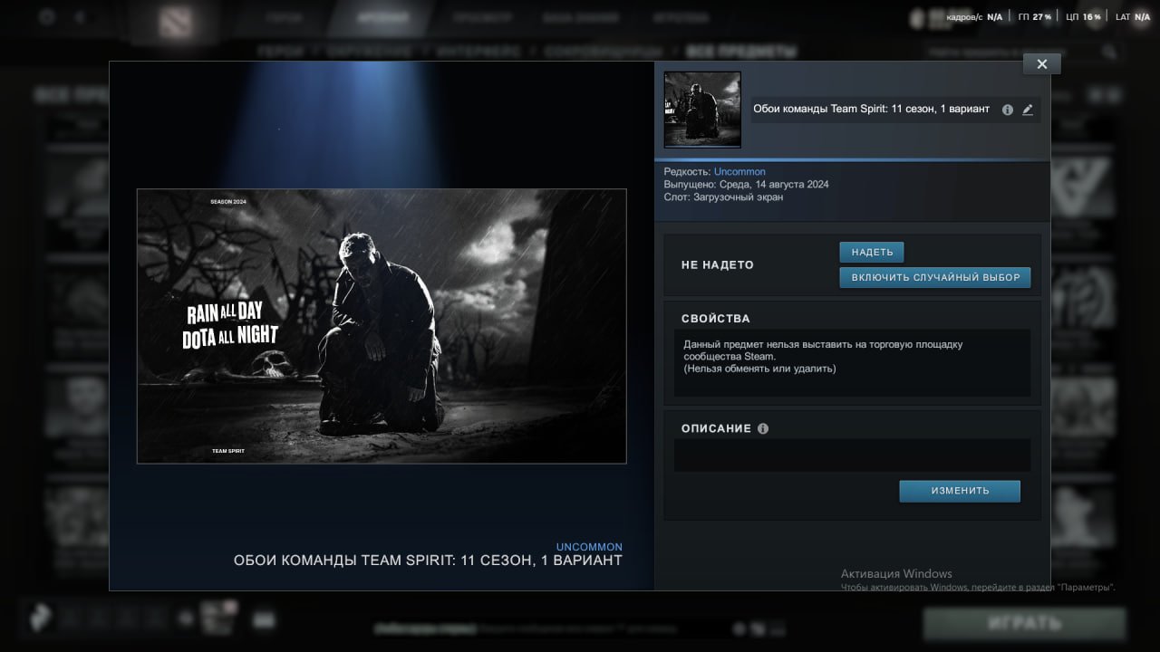This screenshot has height=652, width=1160.
Task: Click the ИЗМЕНИТЬ button
Action: click(960, 491)
